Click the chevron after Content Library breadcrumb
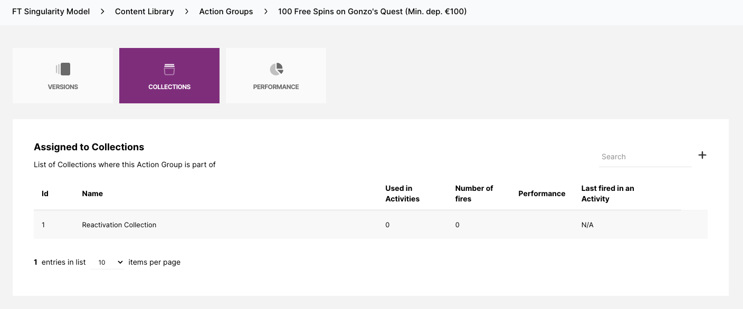The width and height of the screenshot is (743, 309). (x=187, y=12)
